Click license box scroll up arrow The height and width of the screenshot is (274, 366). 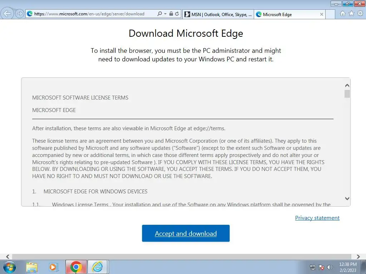(347, 86)
